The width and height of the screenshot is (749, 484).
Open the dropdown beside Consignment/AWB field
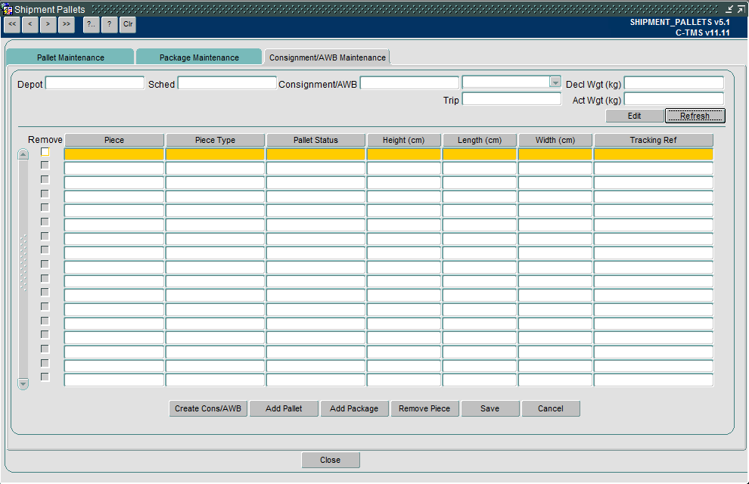(x=555, y=82)
